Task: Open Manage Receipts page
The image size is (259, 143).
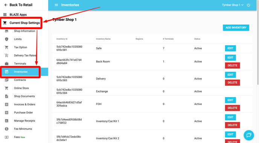Action: pyautogui.click(x=24, y=121)
